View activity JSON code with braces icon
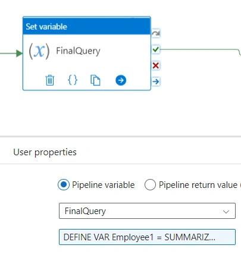The image size is (241, 270). point(73,80)
